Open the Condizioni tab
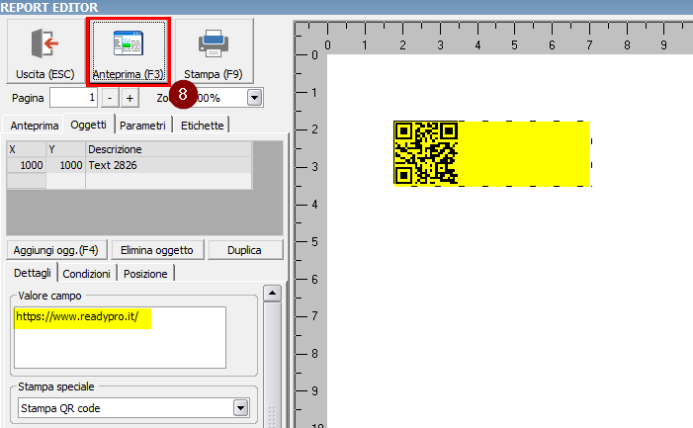This screenshot has height=428, width=693. [x=87, y=274]
